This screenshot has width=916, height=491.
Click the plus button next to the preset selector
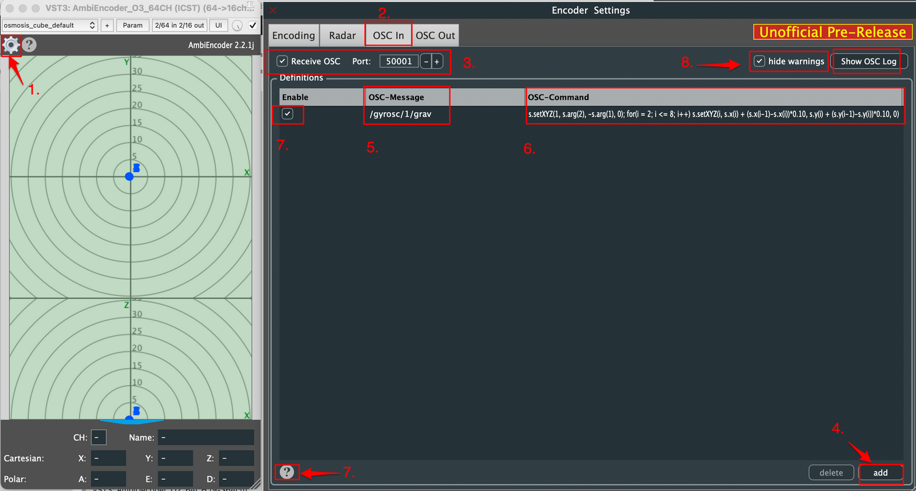107,25
